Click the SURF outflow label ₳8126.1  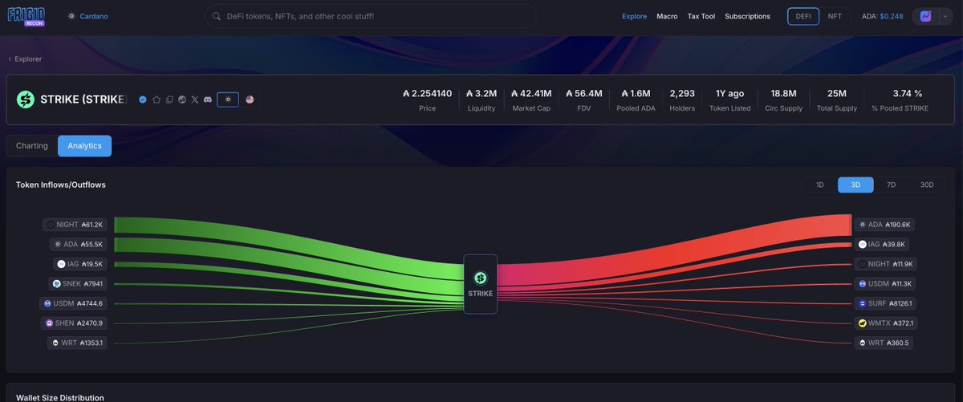[x=886, y=303]
